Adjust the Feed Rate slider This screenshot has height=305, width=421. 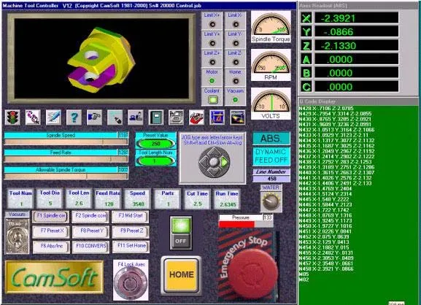click(66, 159)
